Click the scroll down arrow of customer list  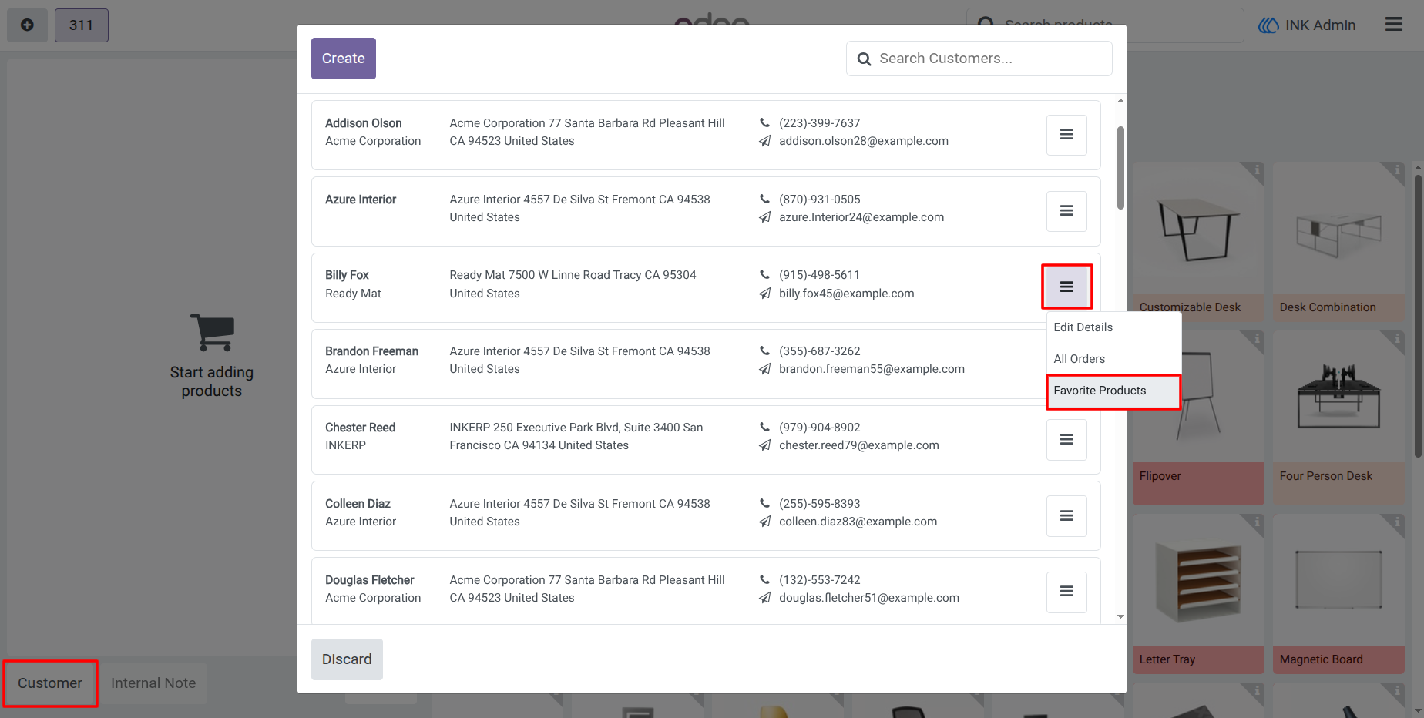coord(1120,617)
